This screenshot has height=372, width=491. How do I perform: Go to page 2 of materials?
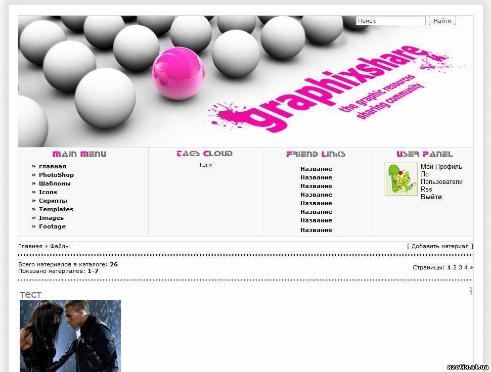click(455, 267)
